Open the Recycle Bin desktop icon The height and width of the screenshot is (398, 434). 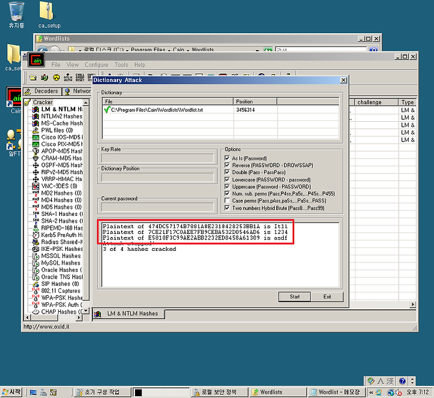[x=16, y=15]
